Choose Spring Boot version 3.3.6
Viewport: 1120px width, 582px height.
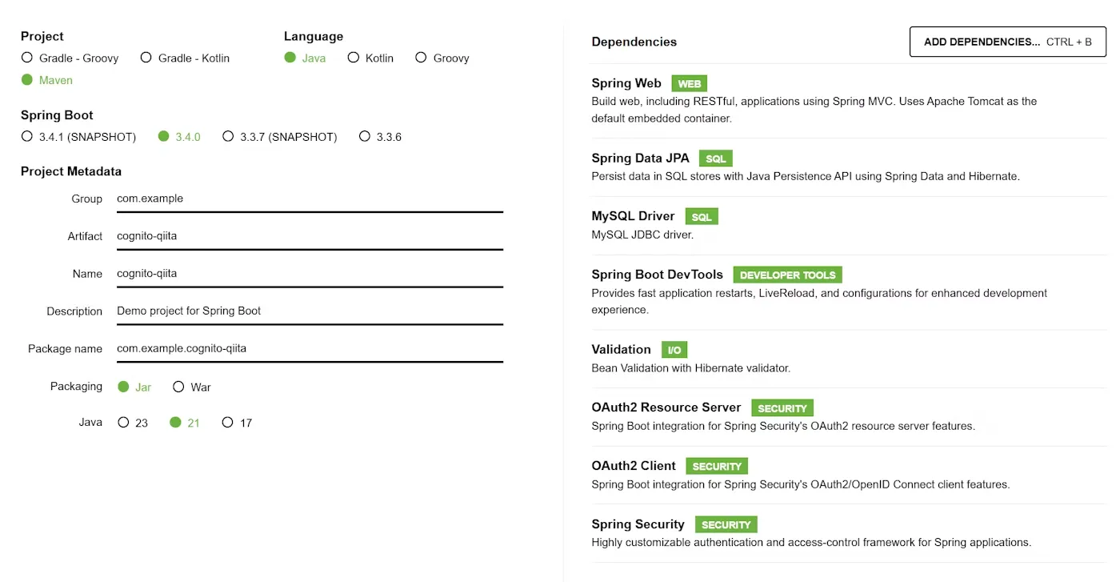(365, 137)
